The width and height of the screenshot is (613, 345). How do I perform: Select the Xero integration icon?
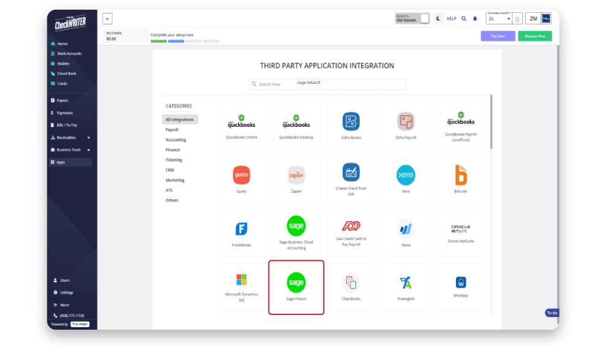[406, 175]
